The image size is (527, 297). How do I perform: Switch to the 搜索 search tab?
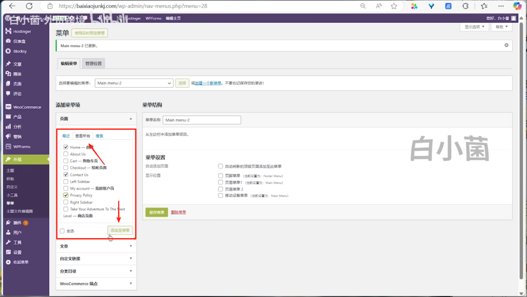coord(100,136)
